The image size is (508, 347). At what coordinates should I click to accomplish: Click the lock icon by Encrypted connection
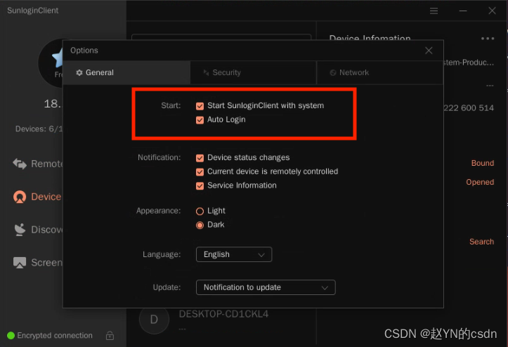[x=110, y=335]
